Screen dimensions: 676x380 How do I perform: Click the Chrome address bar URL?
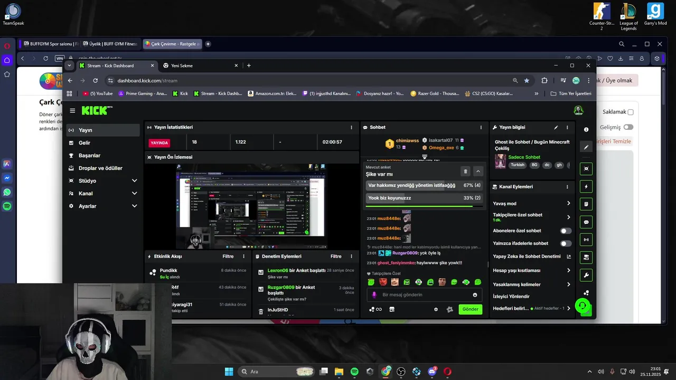(147, 81)
